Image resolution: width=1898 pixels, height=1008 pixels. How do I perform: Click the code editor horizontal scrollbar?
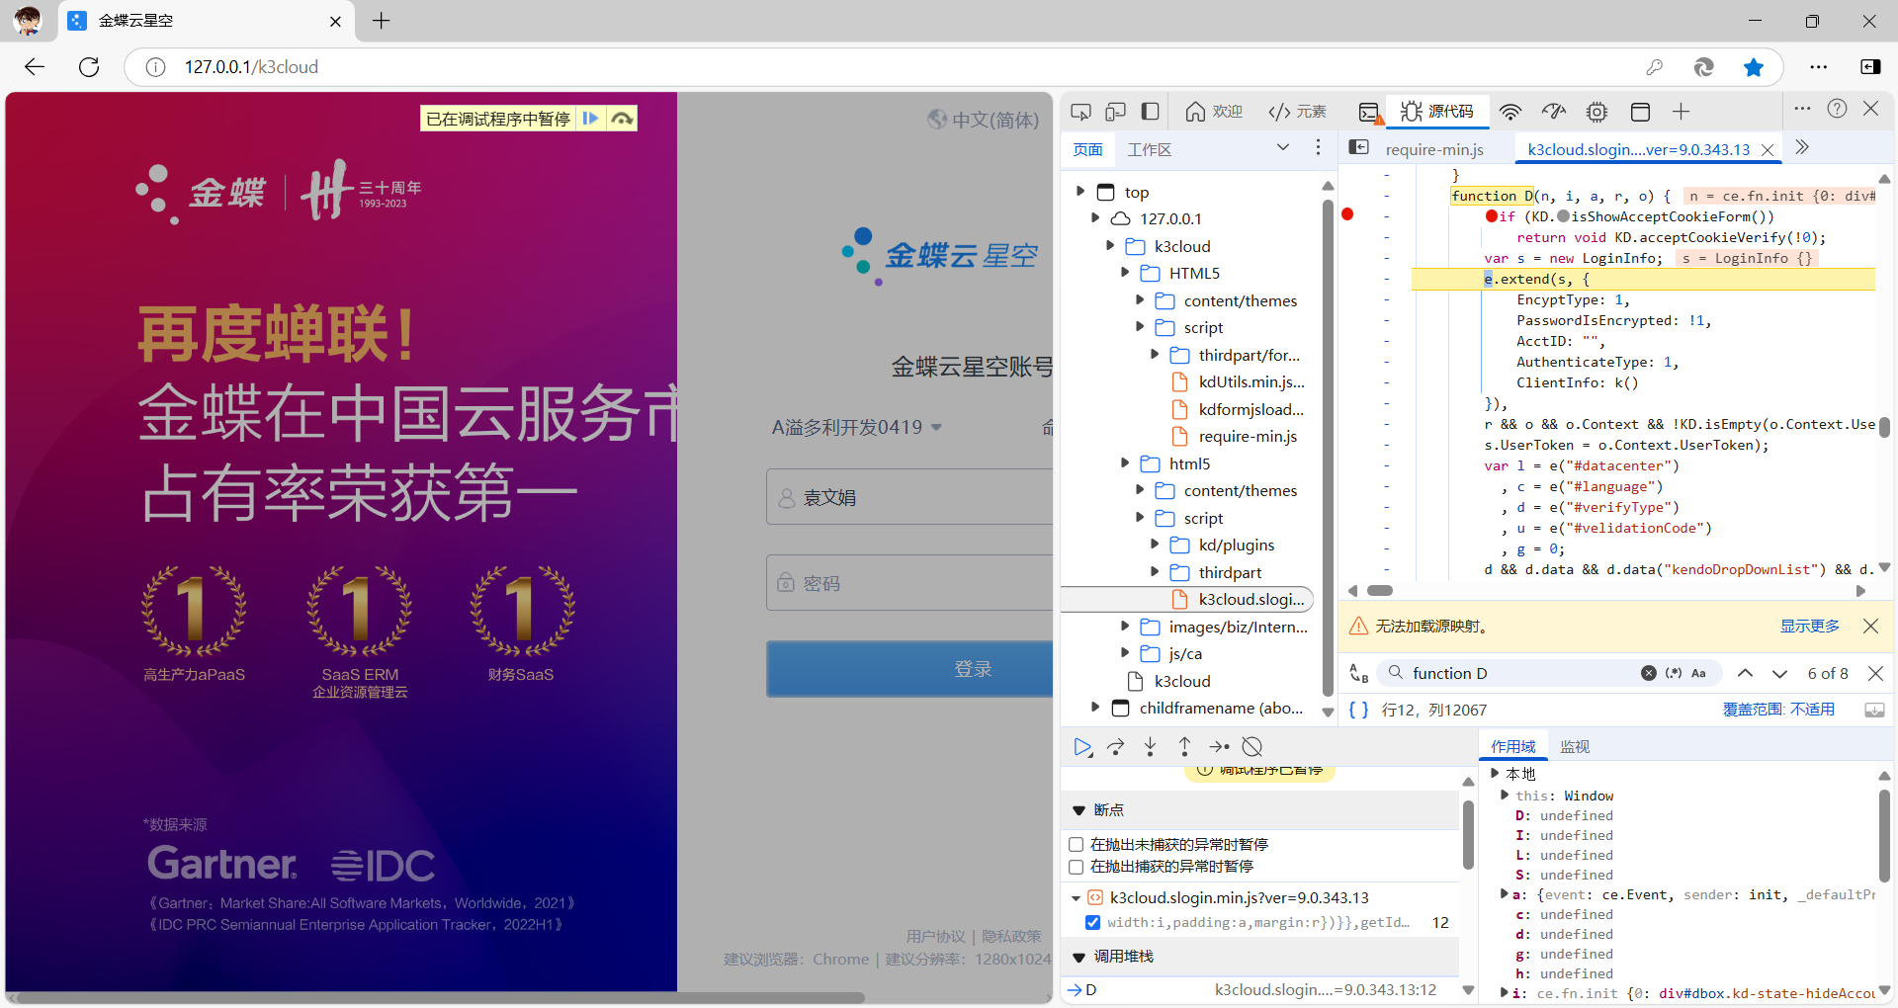(1380, 591)
